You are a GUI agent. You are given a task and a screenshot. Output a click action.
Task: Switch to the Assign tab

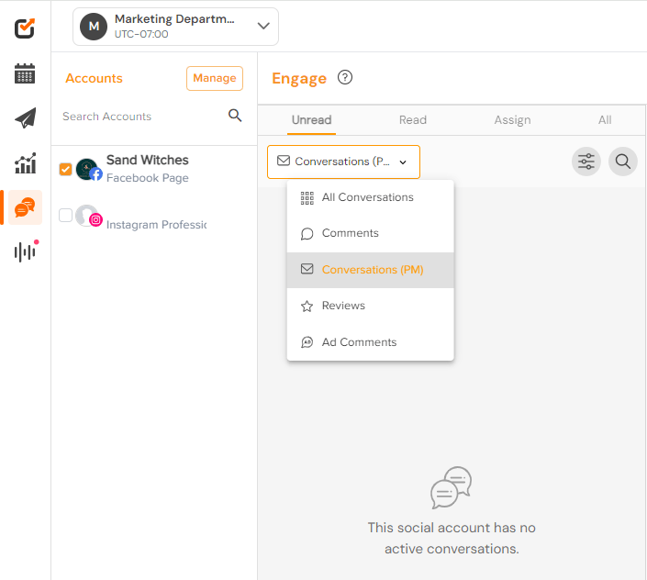click(x=512, y=120)
